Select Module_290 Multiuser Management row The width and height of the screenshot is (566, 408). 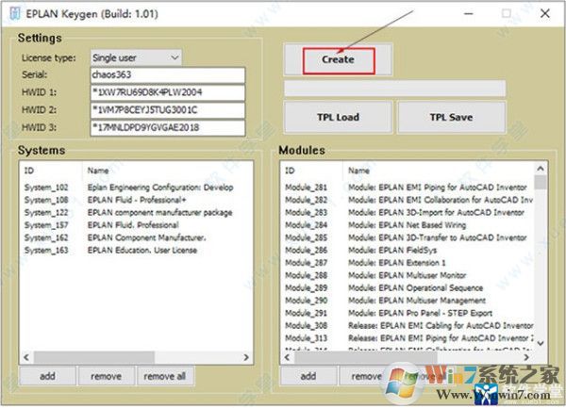coord(408,301)
